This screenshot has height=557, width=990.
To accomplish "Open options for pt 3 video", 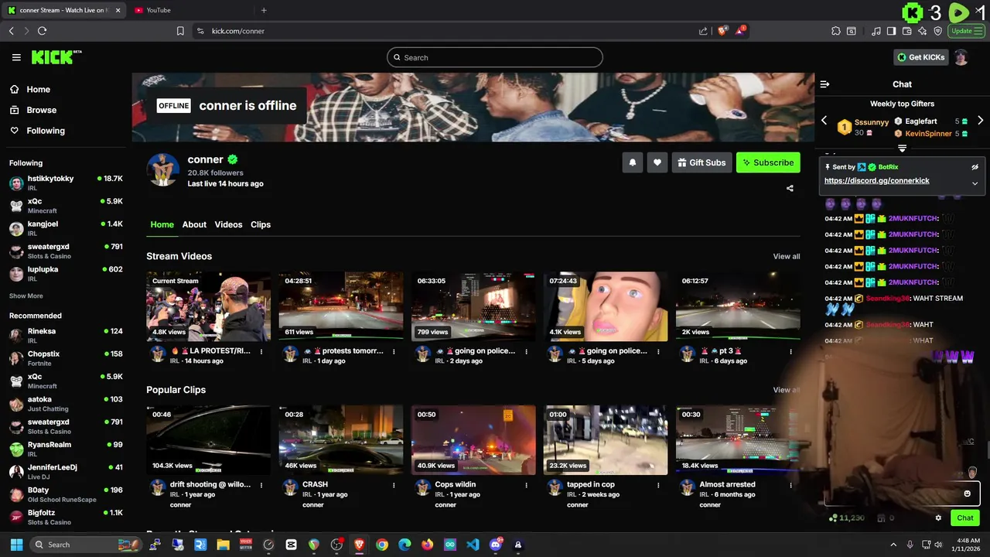I will (x=790, y=351).
